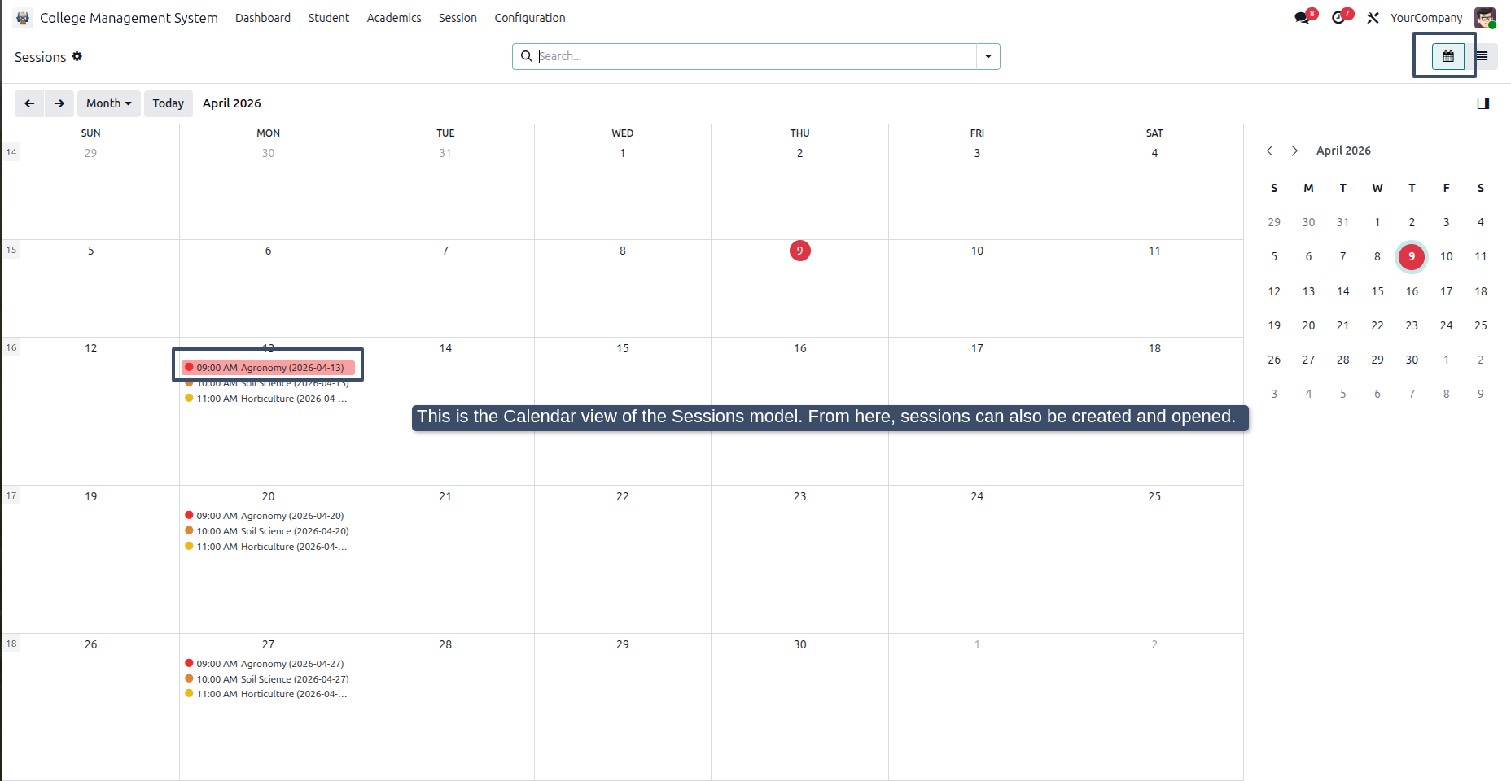Click in the Search input field

(x=755, y=56)
